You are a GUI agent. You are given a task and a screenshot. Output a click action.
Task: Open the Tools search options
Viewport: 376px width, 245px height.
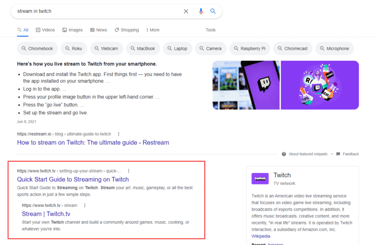click(x=211, y=30)
